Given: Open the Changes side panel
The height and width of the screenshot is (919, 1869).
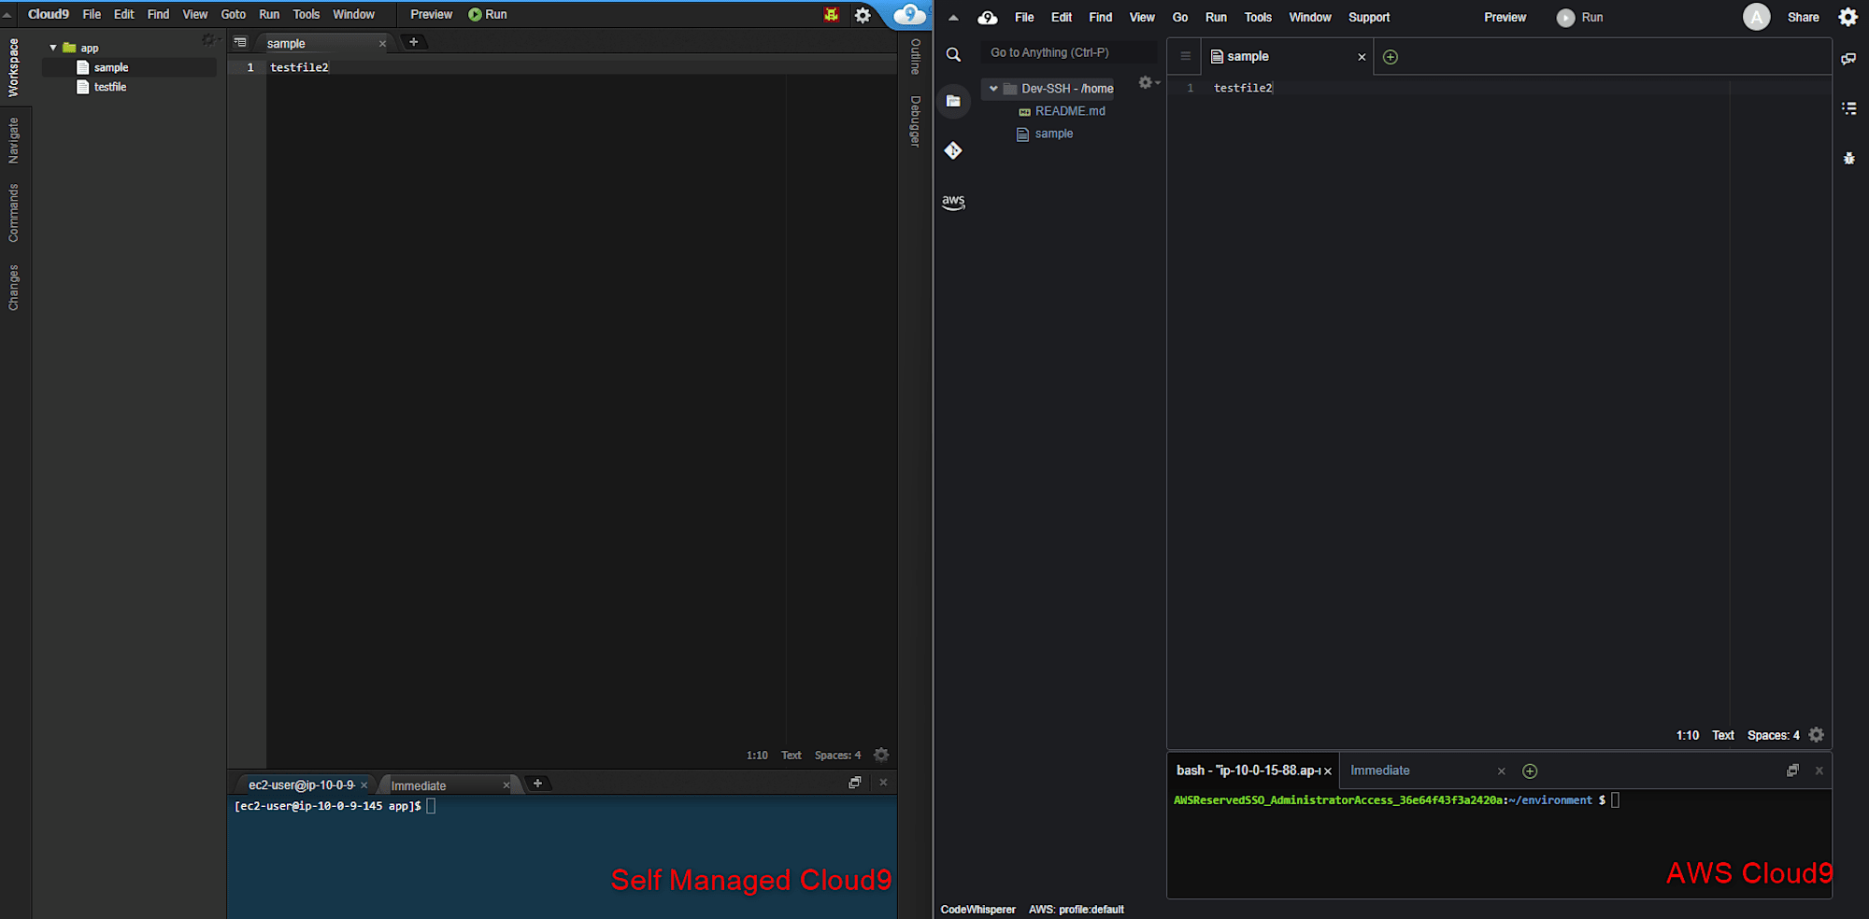Looking at the screenshot, I should click(13, 288).
